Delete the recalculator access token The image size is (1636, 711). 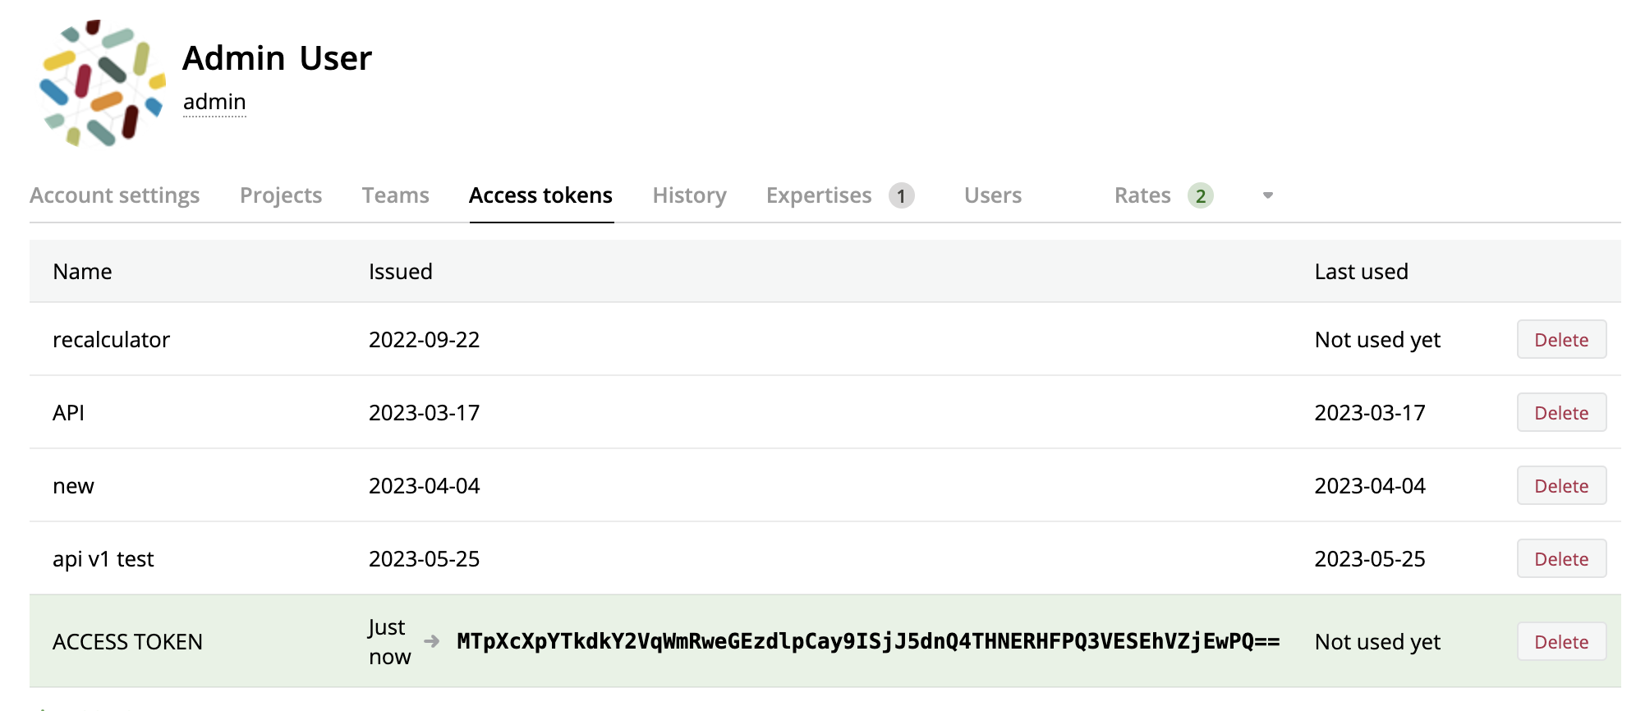pos(1560,339)
